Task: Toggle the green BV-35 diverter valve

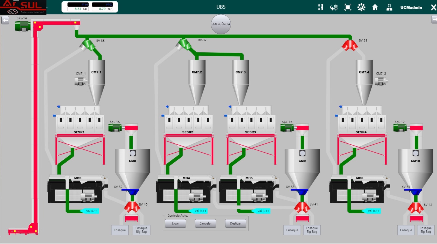Action: tap(87, 45)
